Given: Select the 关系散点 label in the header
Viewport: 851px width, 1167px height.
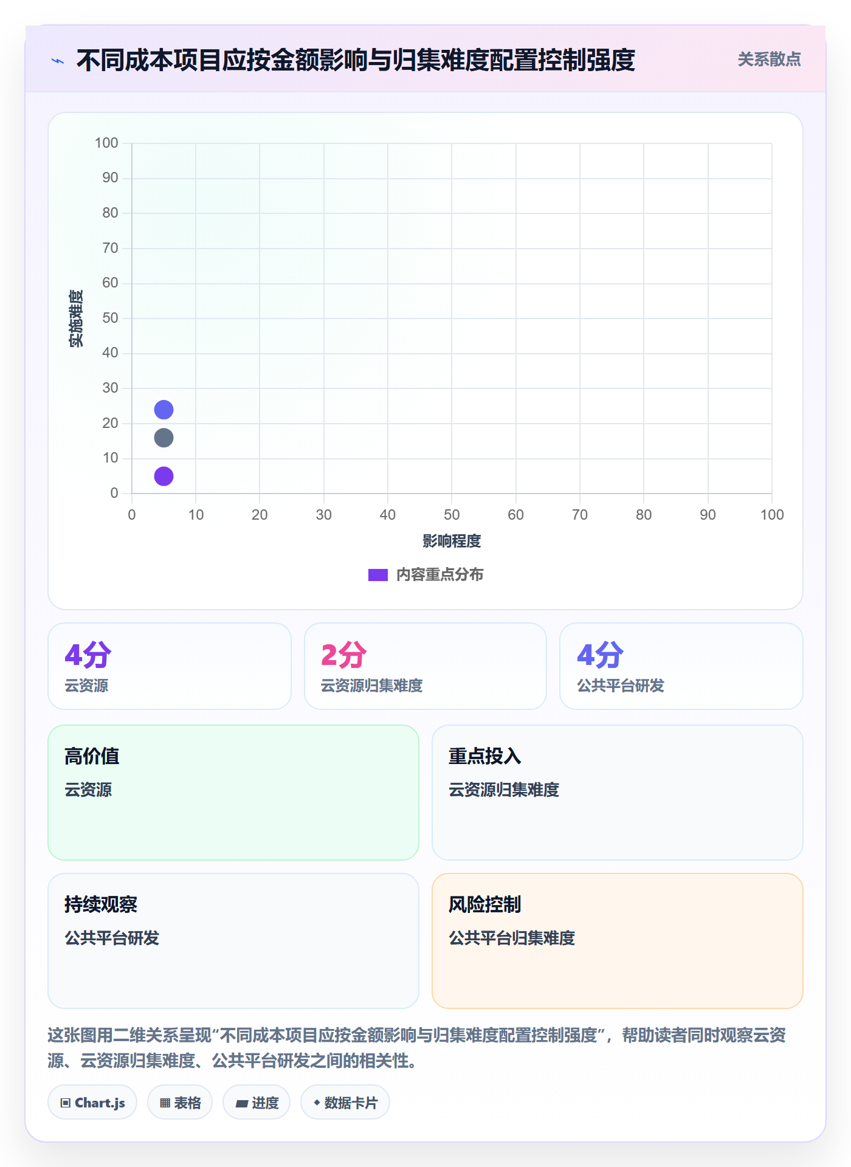Looking at the screenshot, I should (x=769, y=60).
